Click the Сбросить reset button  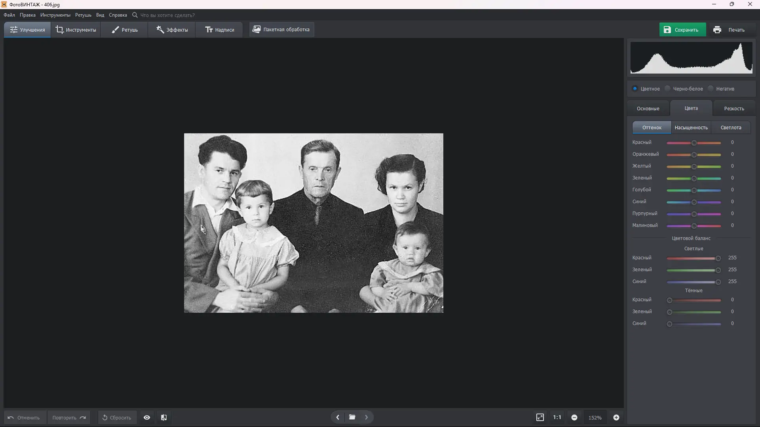pos(117,418)
